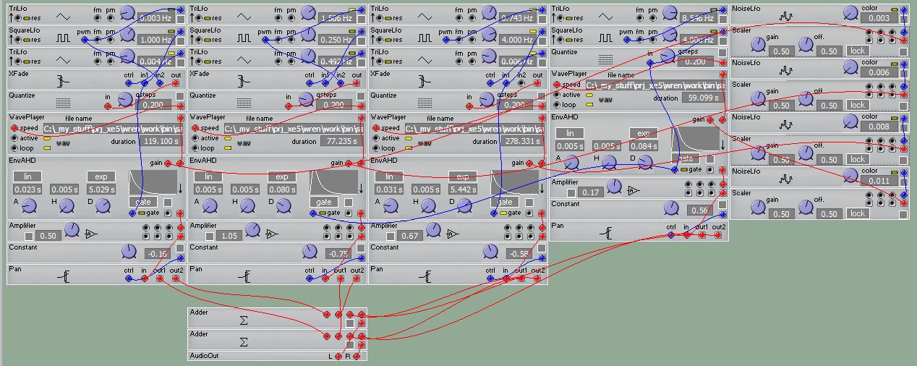Click Pan icon in module below Constant -0.75
The width and height of the screenshot is (917, 366).
[x=244, y=276]
